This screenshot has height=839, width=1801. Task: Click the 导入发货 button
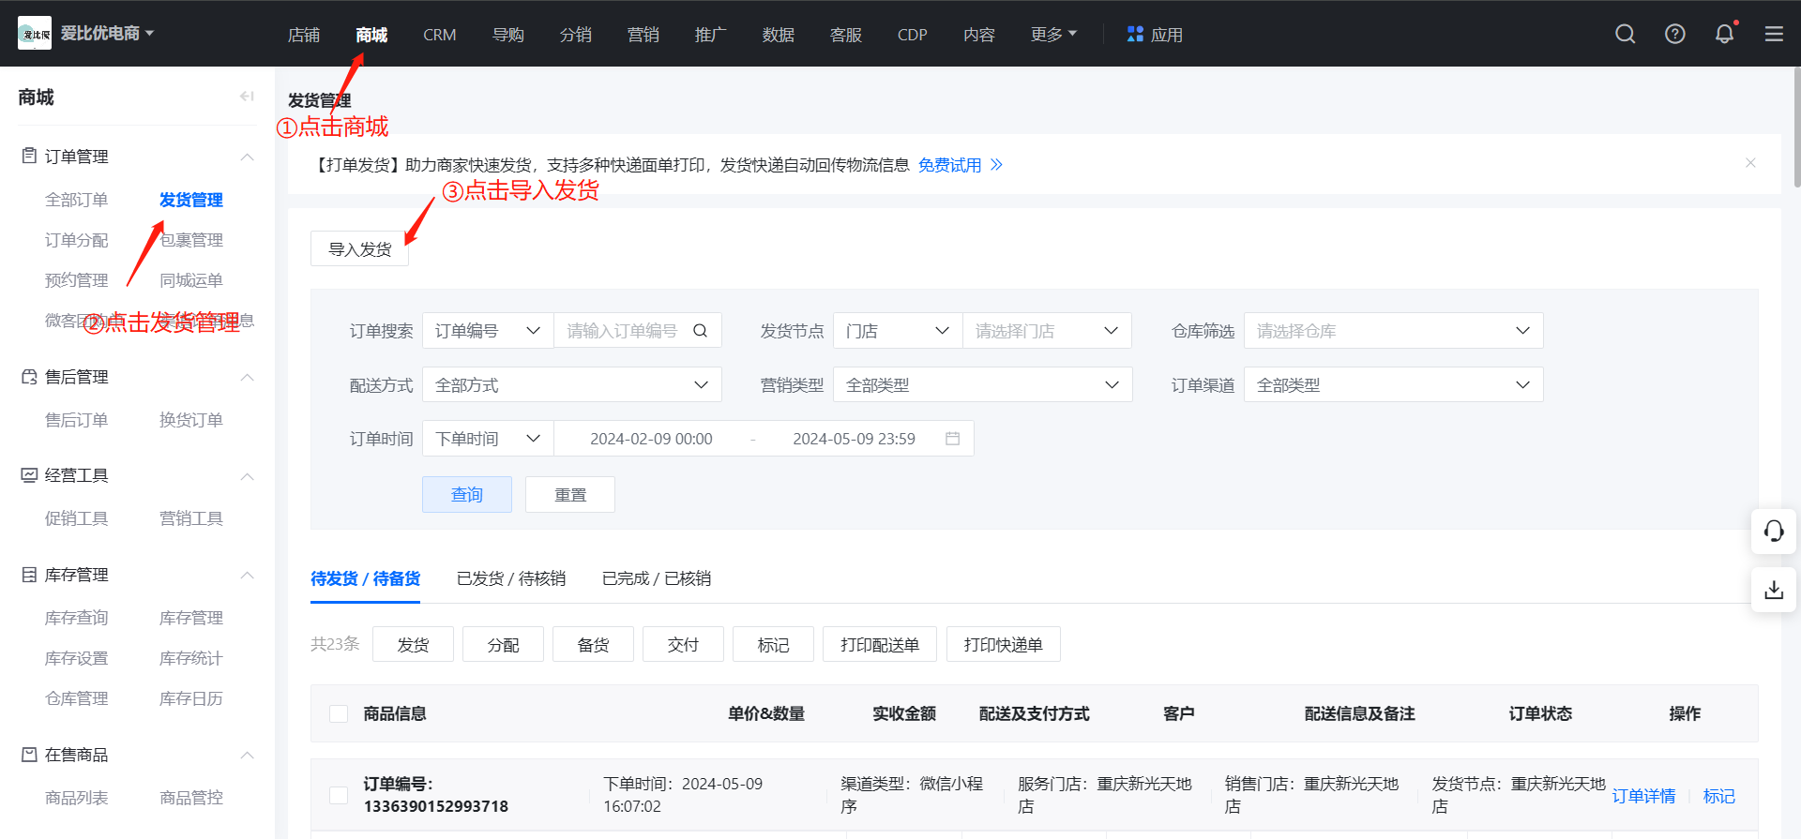coord(359,248)
